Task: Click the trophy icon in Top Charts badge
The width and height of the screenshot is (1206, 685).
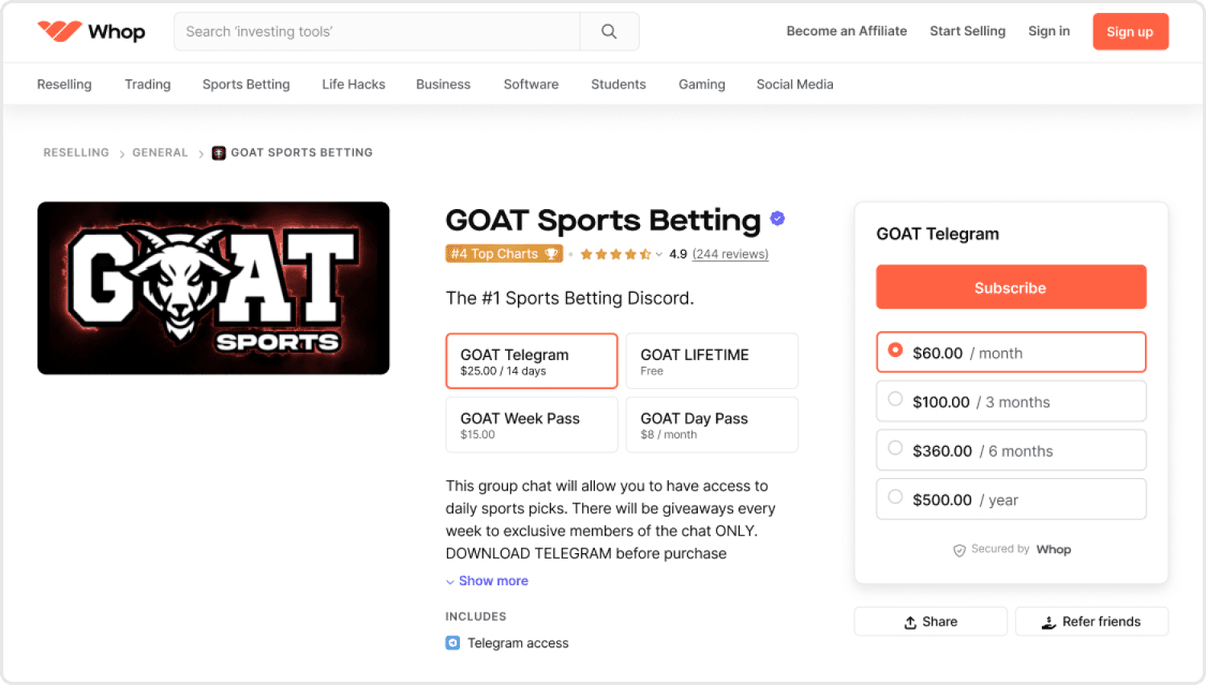Action: click(x=551, y=254)
